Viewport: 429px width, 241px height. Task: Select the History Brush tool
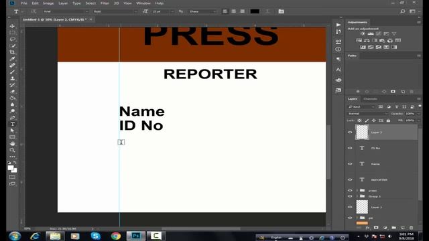tap(12, 85)
